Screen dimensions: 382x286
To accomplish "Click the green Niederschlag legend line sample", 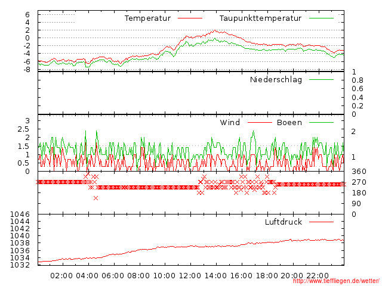I will [321, 79].
